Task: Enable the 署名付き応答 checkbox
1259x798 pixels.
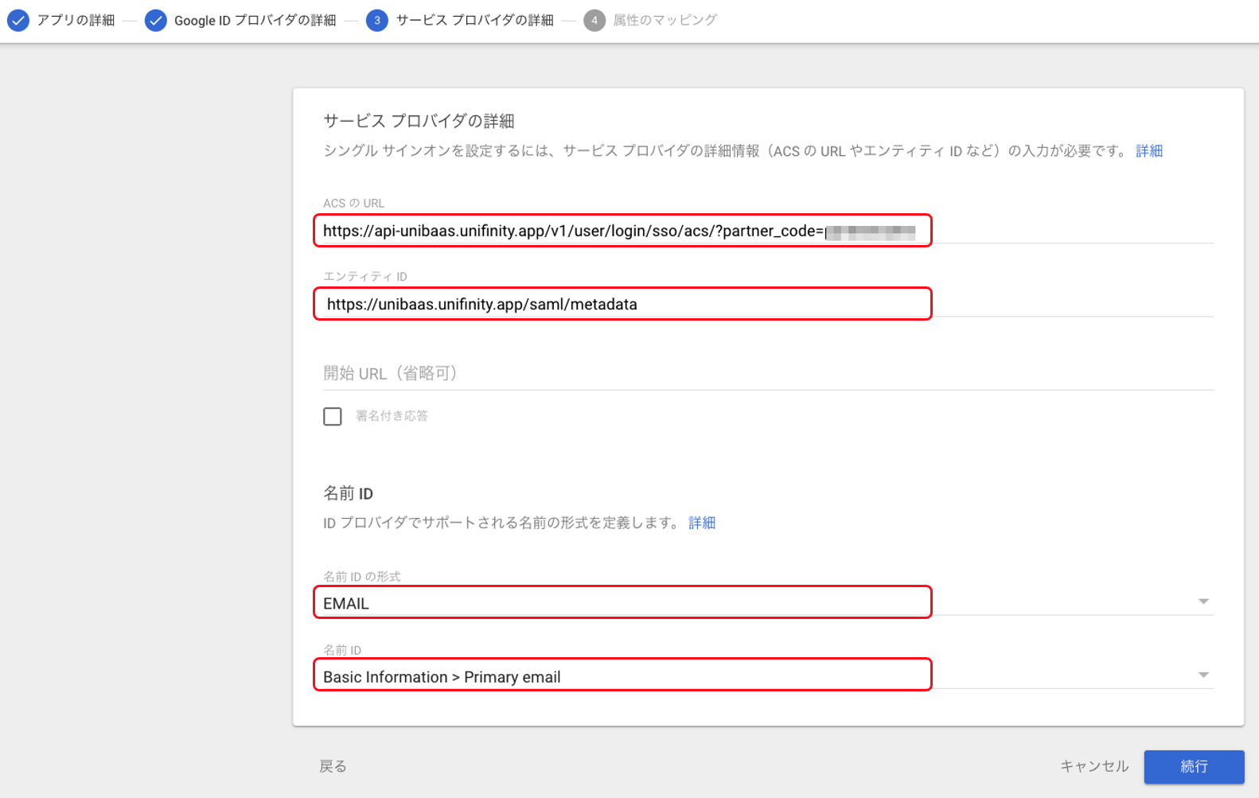Action: tap(333, 416)
